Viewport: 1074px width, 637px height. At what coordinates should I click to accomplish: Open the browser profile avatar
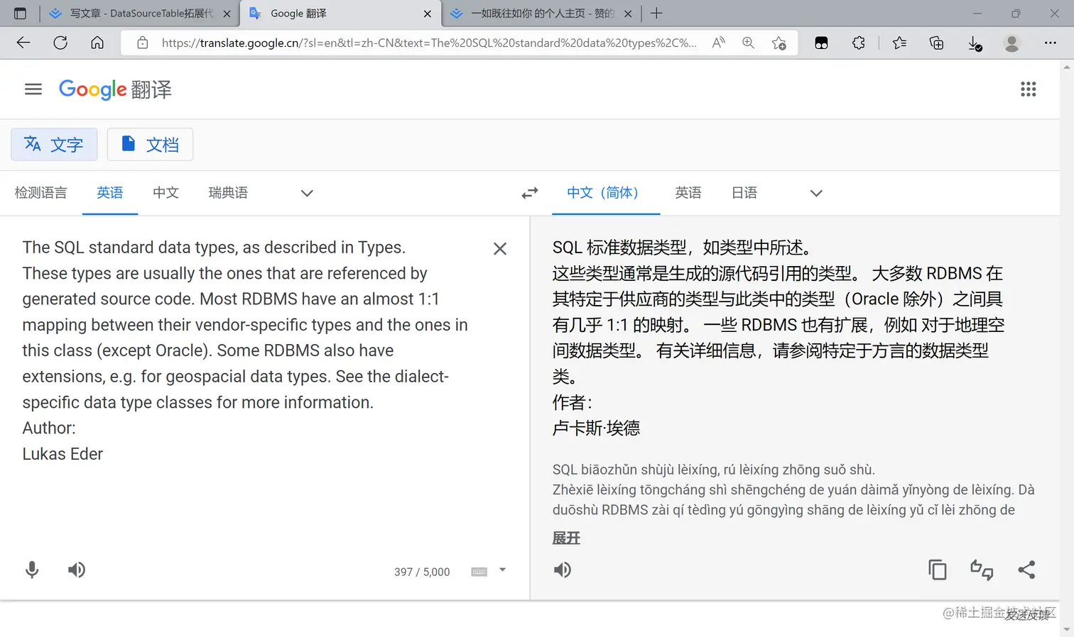tap(1012, 43)
